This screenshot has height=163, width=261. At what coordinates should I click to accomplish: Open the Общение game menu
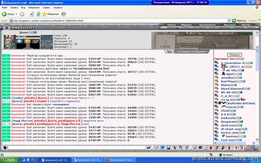point(186,25)
